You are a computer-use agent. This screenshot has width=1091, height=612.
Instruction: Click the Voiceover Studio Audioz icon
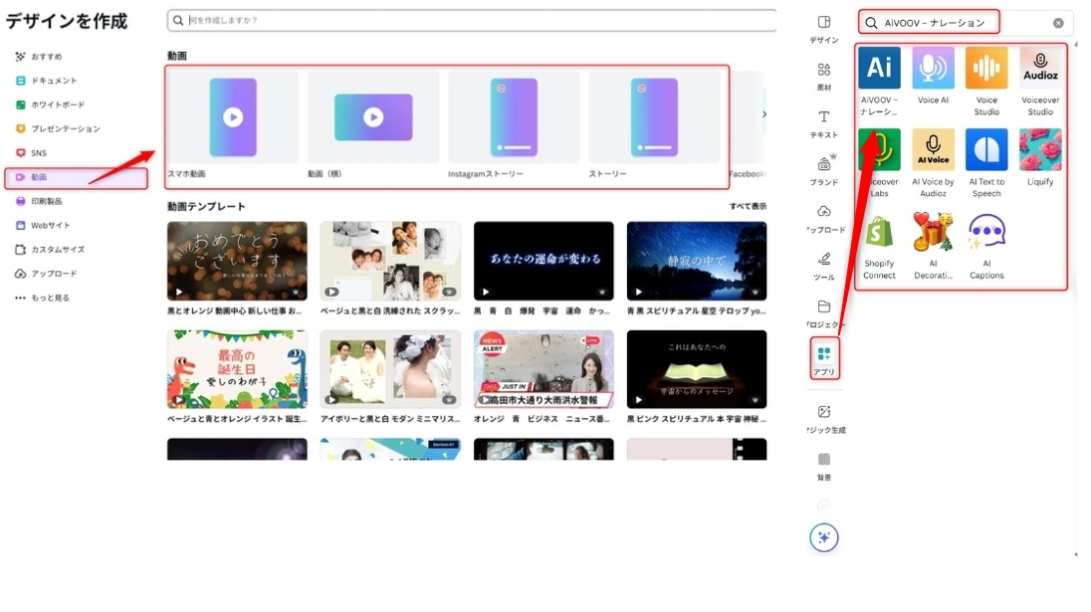[1040, 68]
